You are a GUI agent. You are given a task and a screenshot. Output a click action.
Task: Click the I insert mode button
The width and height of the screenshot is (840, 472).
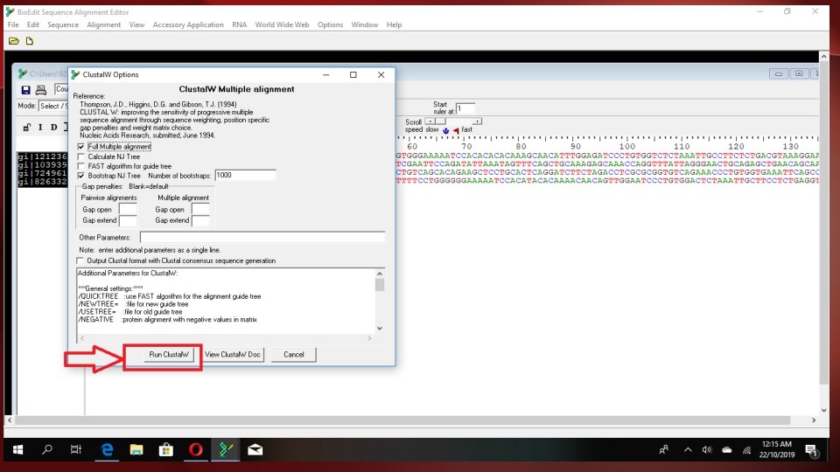click(x=40, y=128)
